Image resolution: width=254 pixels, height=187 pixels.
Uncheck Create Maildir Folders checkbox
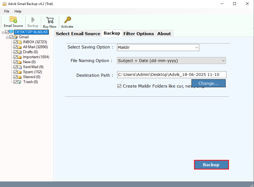tap(119, 86)
